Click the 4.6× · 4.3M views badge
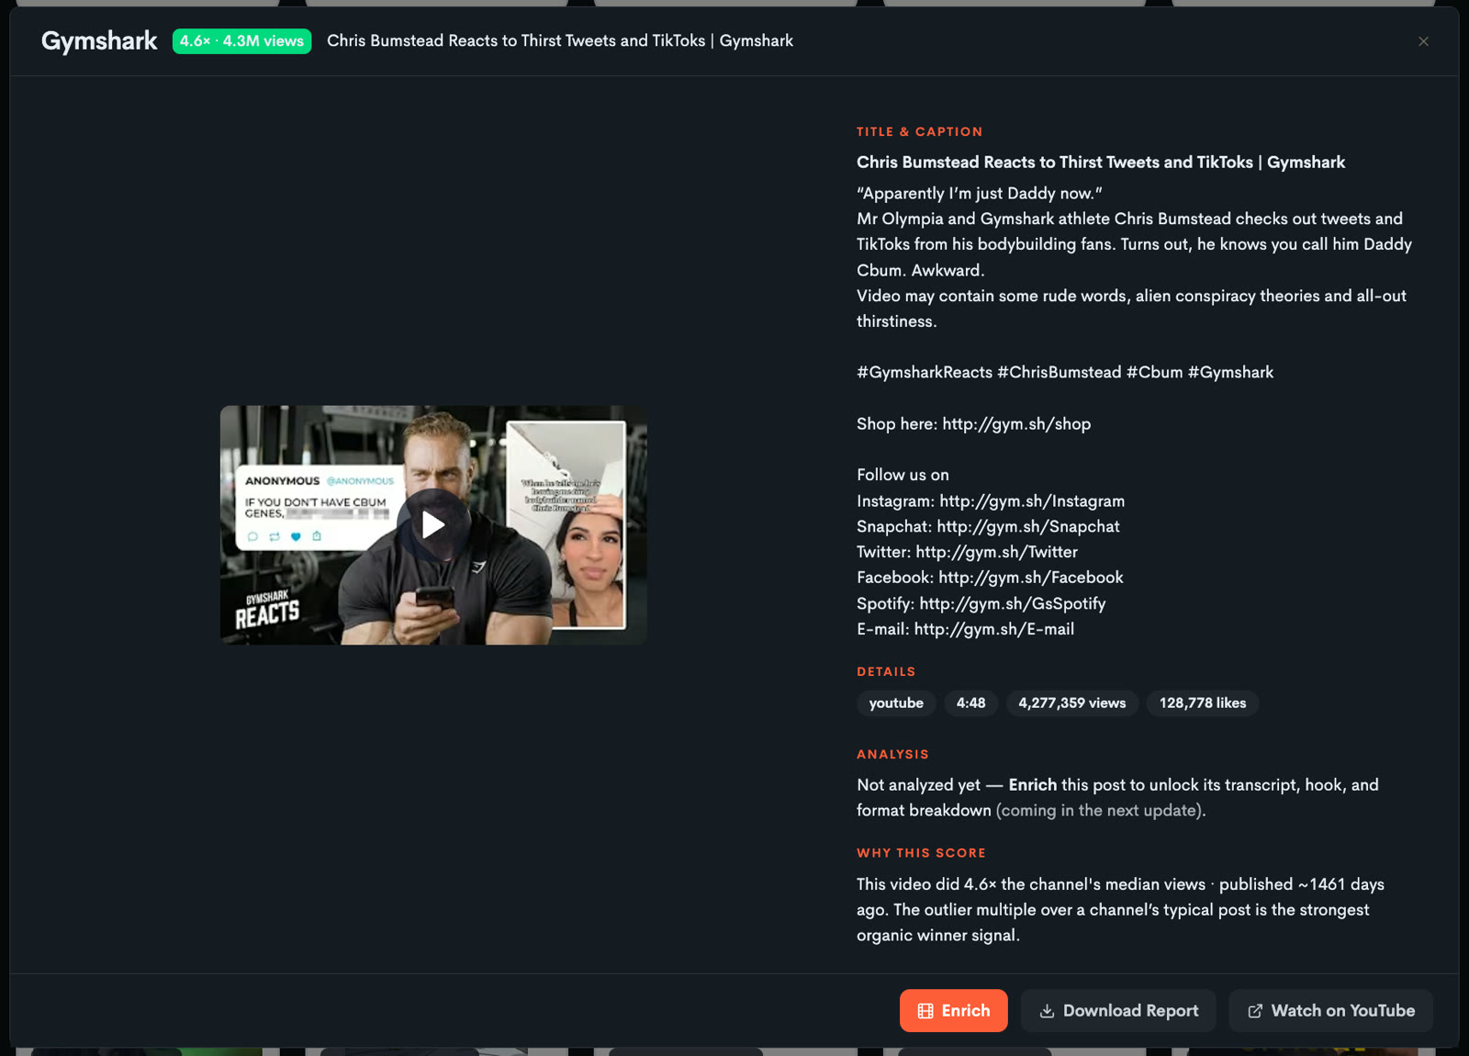This screenshot has width=1469, height=1056. [x=241, y=41]
